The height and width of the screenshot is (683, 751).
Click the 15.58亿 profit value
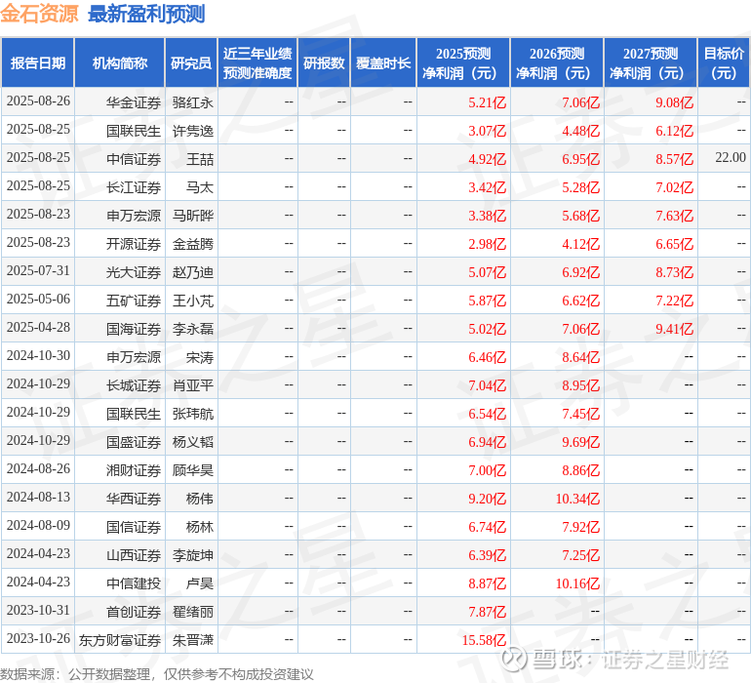click(484, 640)
